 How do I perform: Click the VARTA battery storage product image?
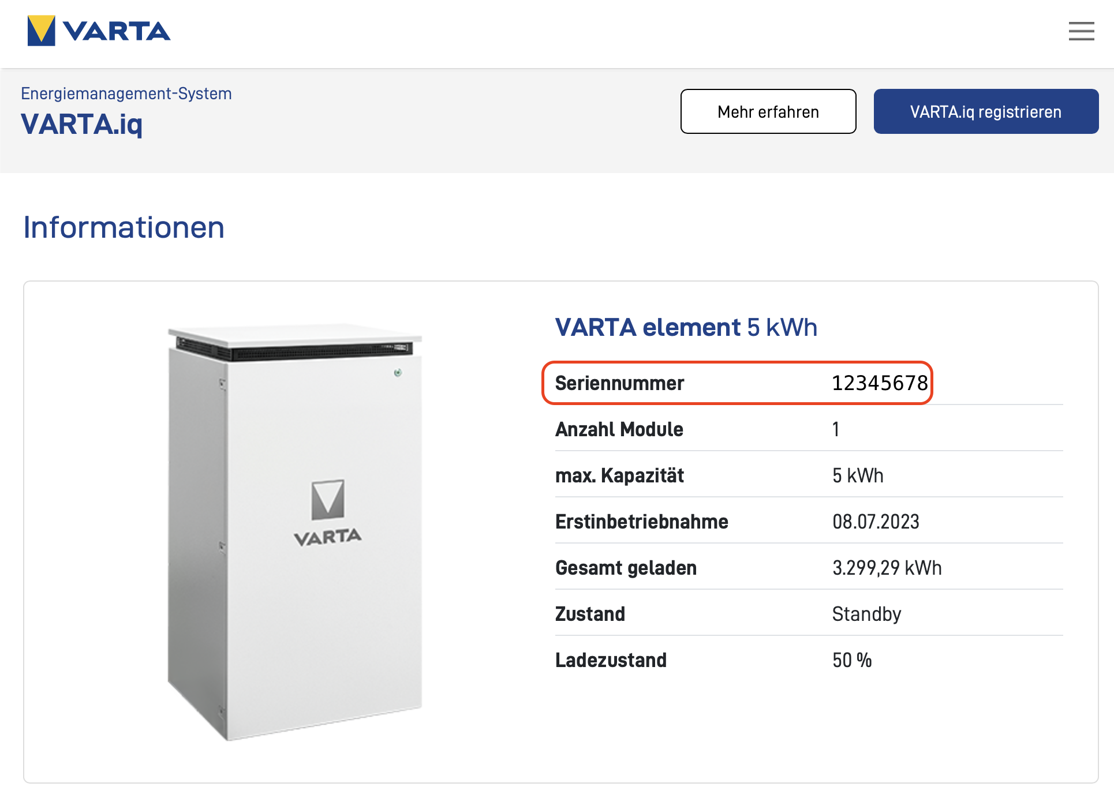295,532
